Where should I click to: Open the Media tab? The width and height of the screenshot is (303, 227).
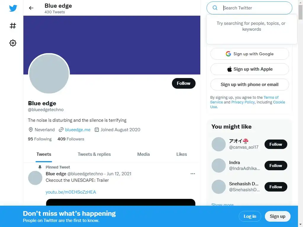coord(144,154)
